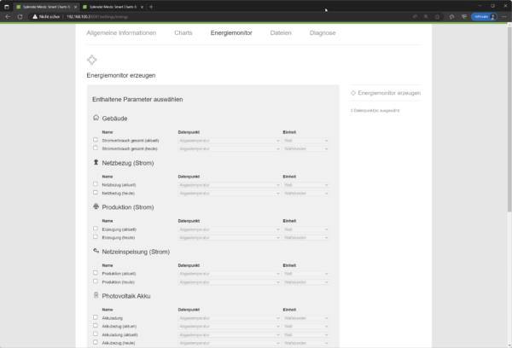Image resolution: width=512 pixels, height=348 pixels.
Task: Open Einheit dropdown for Stromverbrauch gesamt (aktuell)
Action: click(x=306, y=141)
